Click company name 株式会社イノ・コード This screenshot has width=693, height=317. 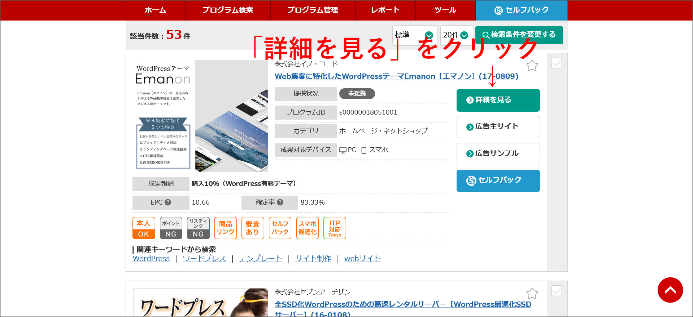[x=306, y=64]
